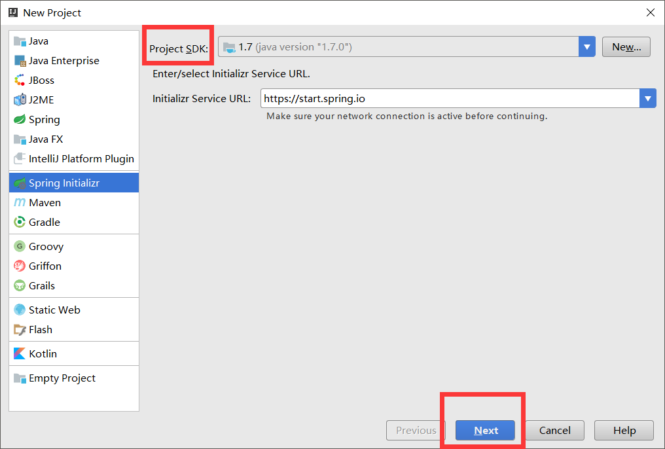665x449 pixels.
Task: Click the network connection hint text
Action: (406, 116)
